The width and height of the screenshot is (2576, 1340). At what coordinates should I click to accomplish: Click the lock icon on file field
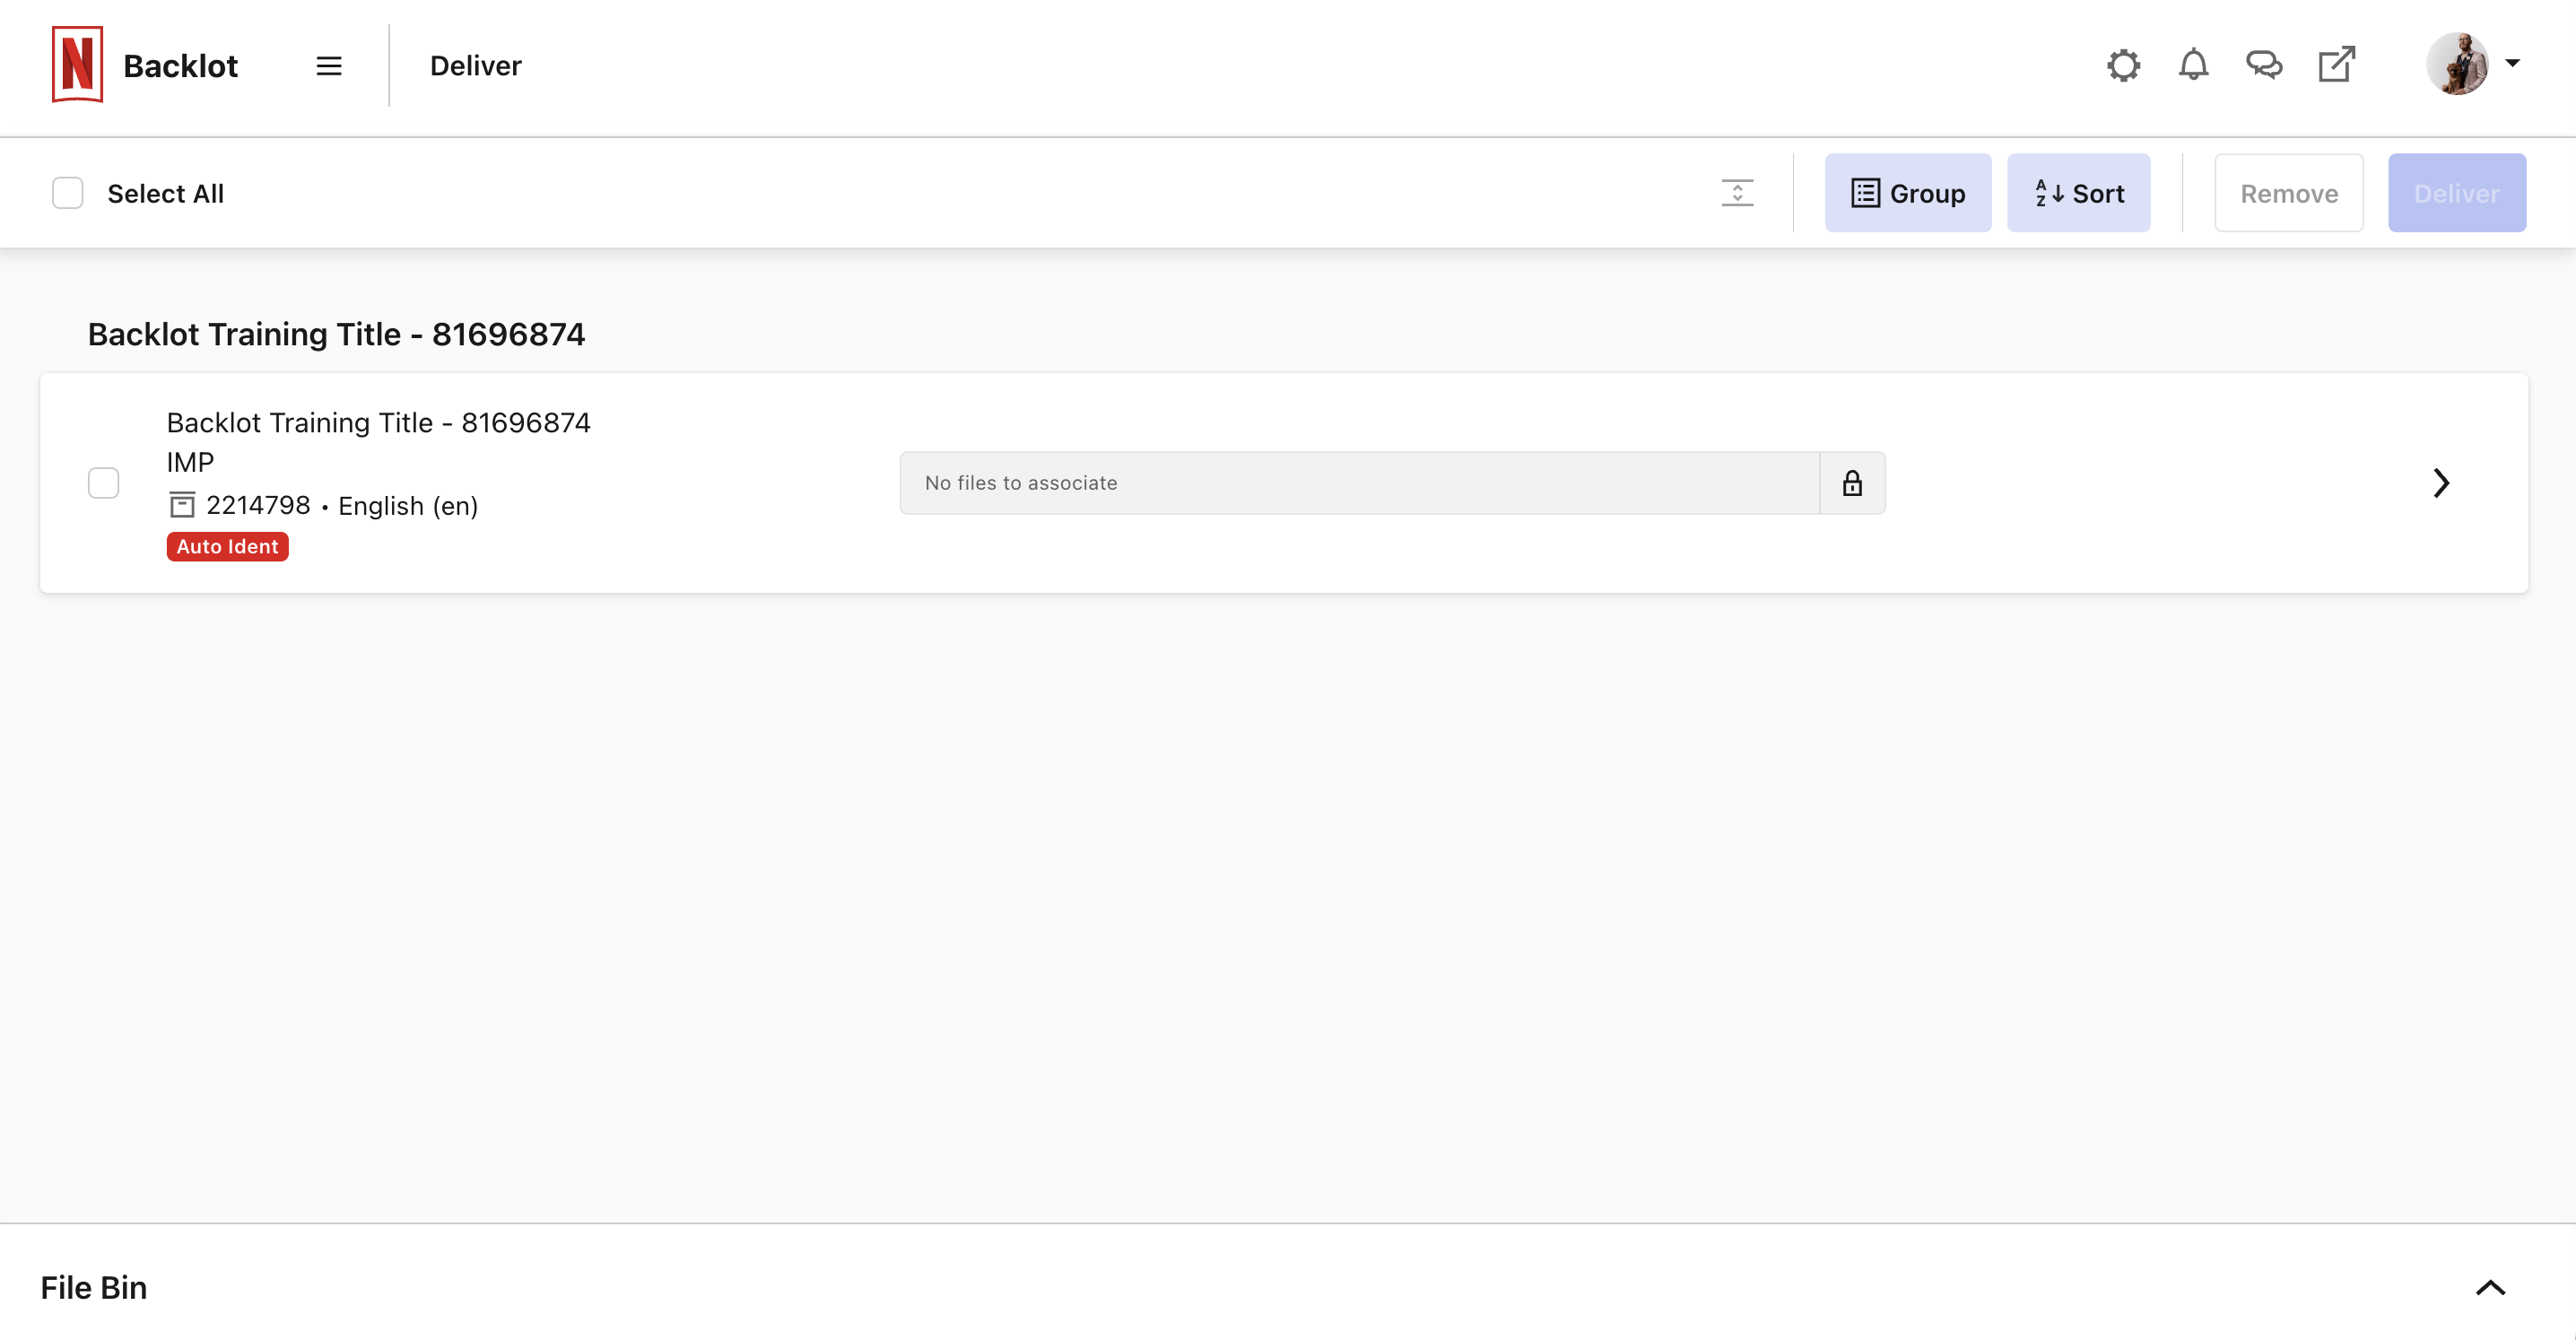coord(1852,483)
